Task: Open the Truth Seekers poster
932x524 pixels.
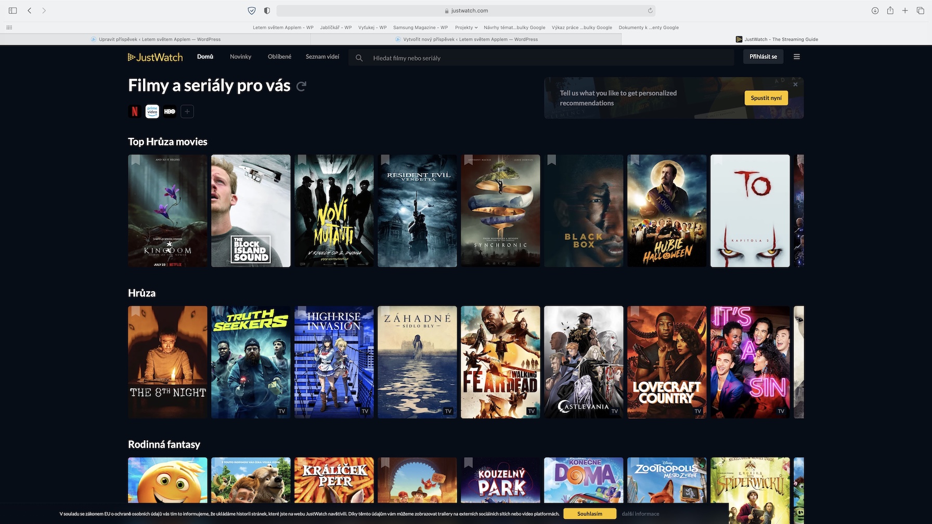Action: coord(251,362)
